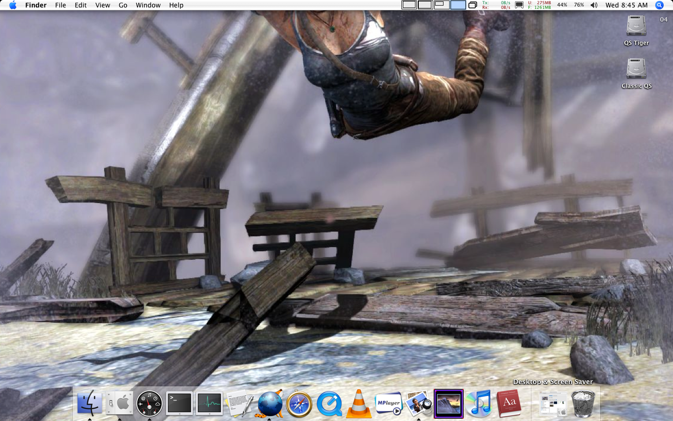Viewport: 673px width, 421px height.
Task: Select the highlighted fourth virtual desktop box
Action: point(458,5)
